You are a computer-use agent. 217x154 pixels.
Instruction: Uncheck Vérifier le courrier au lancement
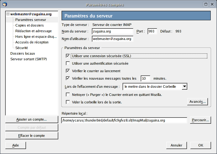[68, 71]
